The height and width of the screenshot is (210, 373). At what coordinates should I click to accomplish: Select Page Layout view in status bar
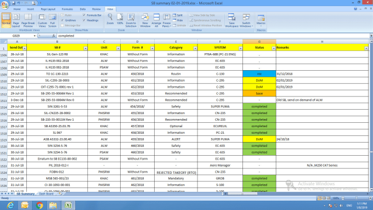tap(324, 198)
